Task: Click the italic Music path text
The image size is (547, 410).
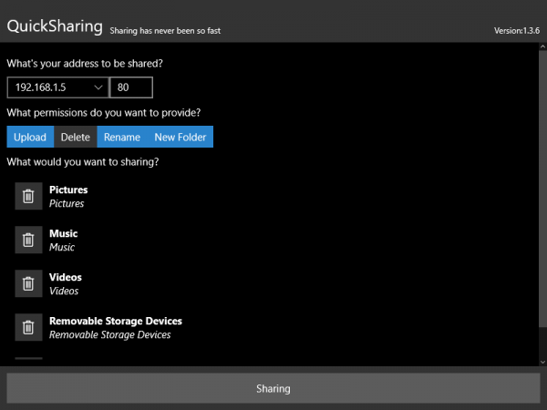Action: tap(62, 247)
